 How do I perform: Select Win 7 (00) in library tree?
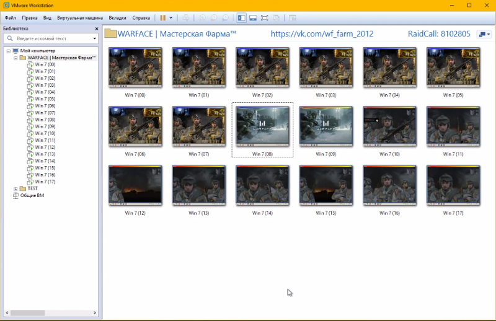(45, 64)
